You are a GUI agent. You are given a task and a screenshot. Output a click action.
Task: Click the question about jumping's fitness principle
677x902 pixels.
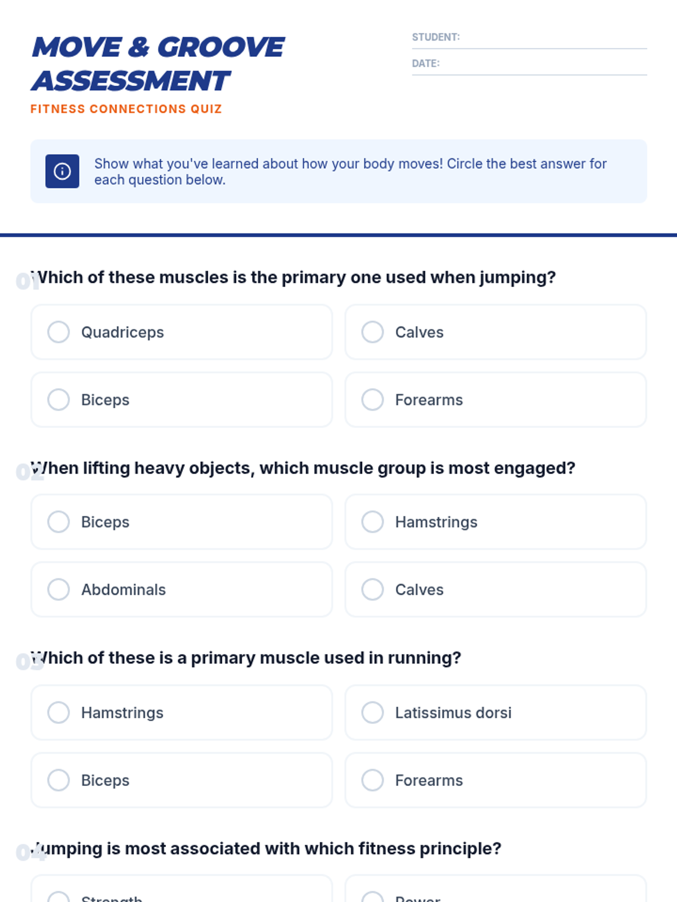pos(266,848)
